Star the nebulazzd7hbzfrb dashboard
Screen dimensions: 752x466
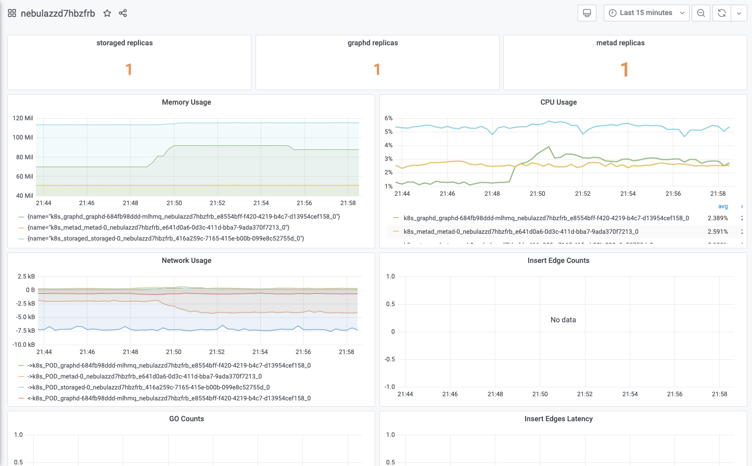107,13
